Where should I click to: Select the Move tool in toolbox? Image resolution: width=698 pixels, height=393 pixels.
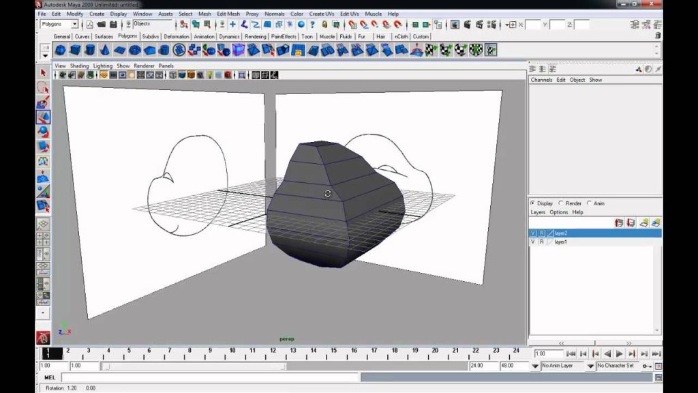pos(43,117)
